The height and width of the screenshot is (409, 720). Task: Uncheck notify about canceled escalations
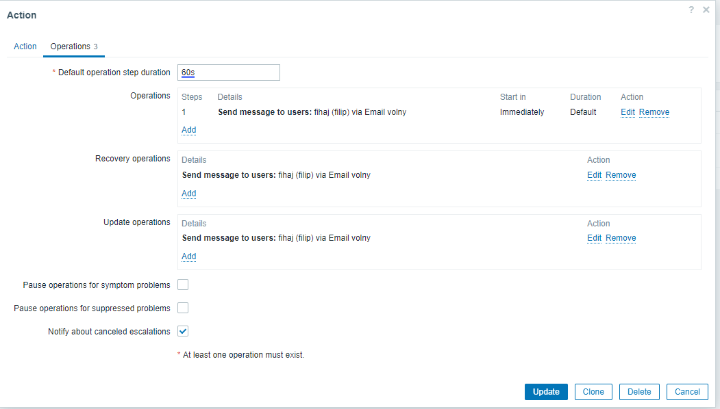pos(183,331)
